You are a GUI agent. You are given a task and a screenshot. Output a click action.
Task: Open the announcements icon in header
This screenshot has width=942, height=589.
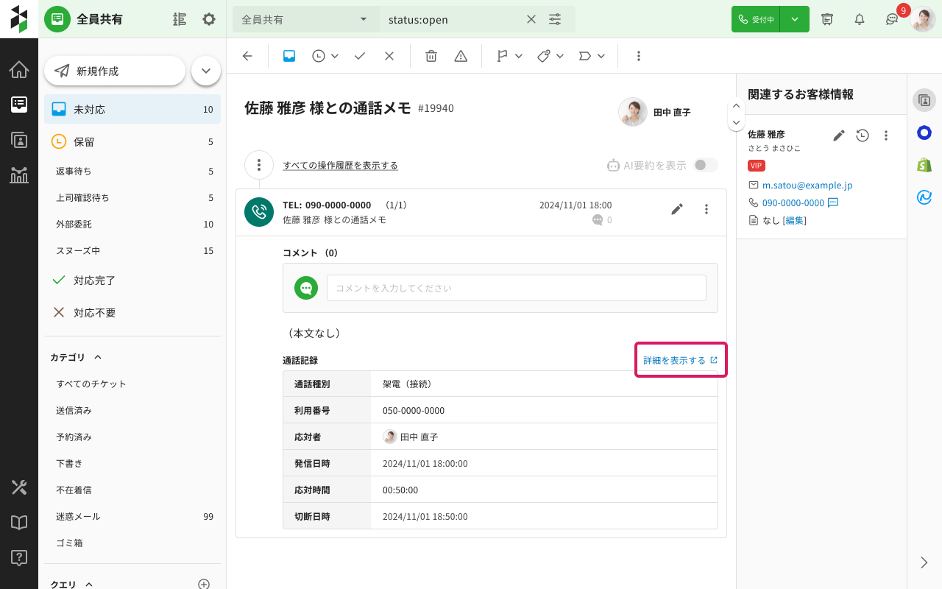827,19
